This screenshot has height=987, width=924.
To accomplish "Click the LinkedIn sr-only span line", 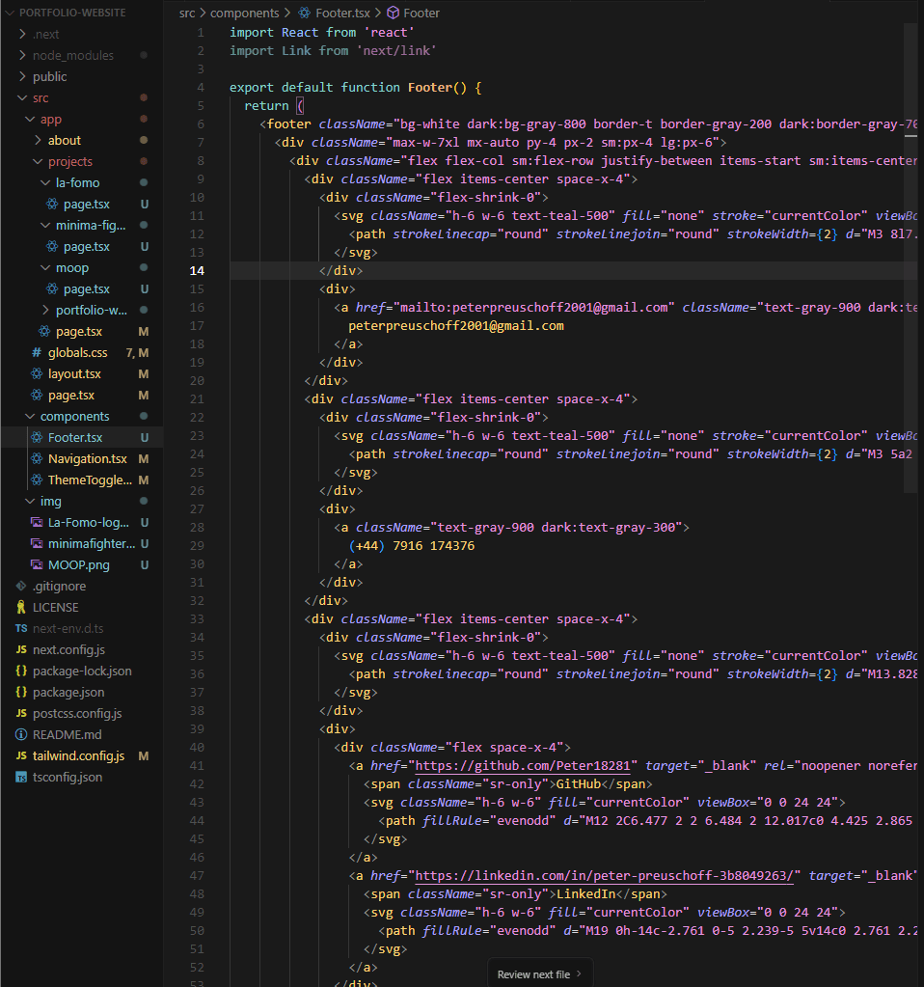I will click(x=515, y=893).
